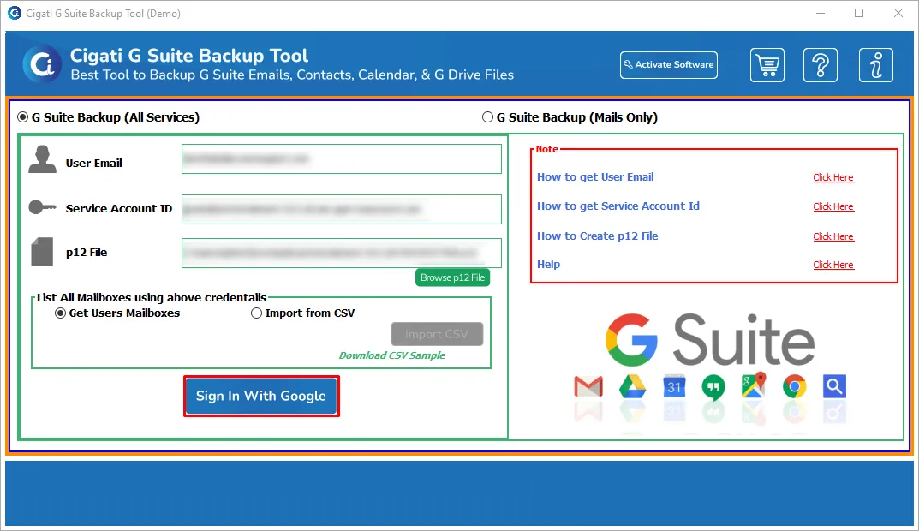Open Click Here for How to Create p12 File
This screenshot has width=919, height=531.
point(833,236)
